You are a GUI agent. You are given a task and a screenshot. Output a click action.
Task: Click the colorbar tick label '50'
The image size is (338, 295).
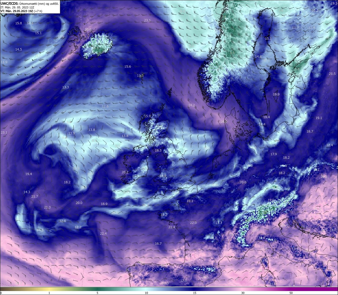[x=291, y=293]
